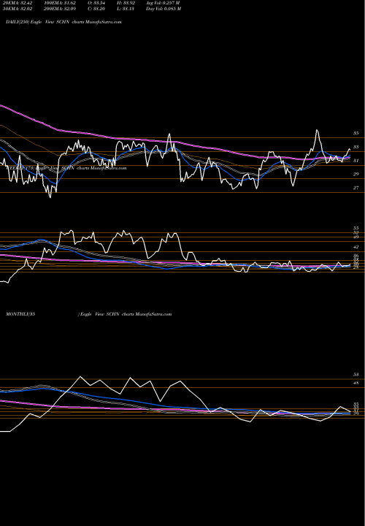This screenshot has height=526, width=365.
Task: Click the 48 axis label on monthly chart
Action: point(356,383)
